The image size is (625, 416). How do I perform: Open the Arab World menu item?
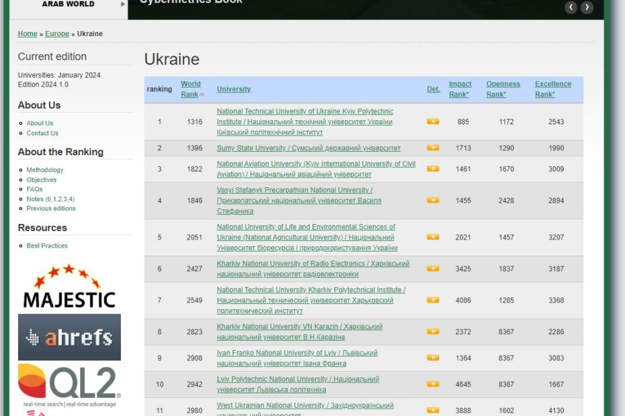pos(69,4)
